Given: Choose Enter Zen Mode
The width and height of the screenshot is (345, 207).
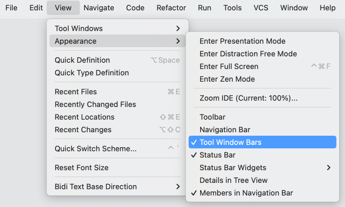Looking at the screenshot, I should point(227,79).
